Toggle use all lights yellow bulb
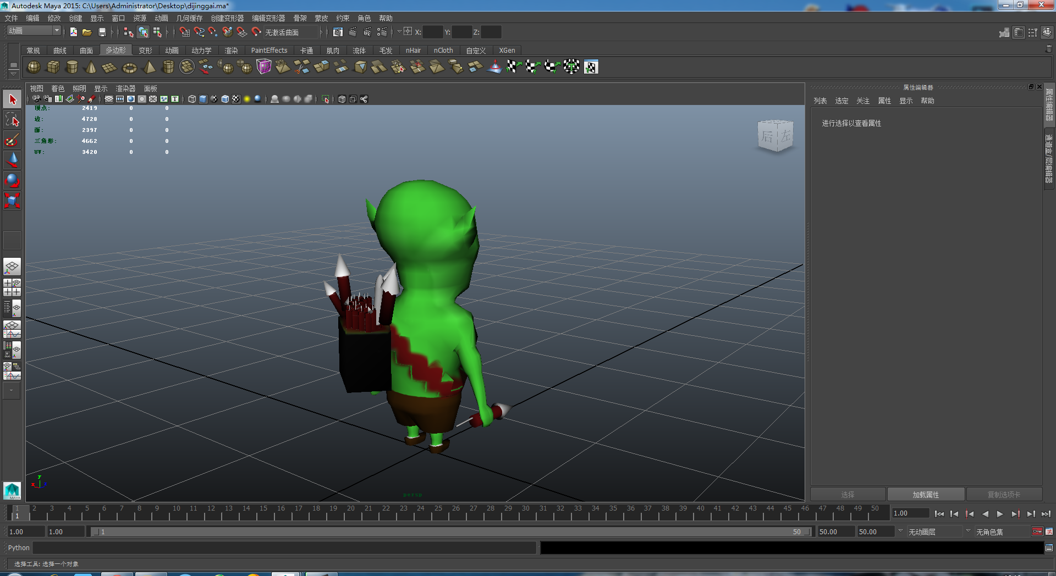 click(247, 99)
